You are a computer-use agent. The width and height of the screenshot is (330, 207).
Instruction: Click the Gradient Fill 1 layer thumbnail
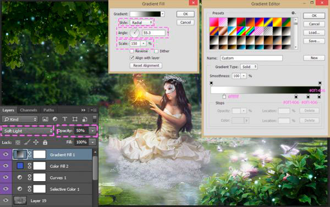(x=20, y=154)
